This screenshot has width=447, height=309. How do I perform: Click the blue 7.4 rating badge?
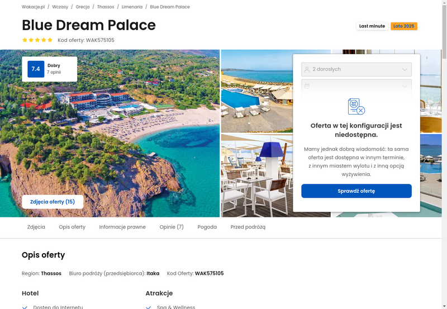click(x=36, y=69)
